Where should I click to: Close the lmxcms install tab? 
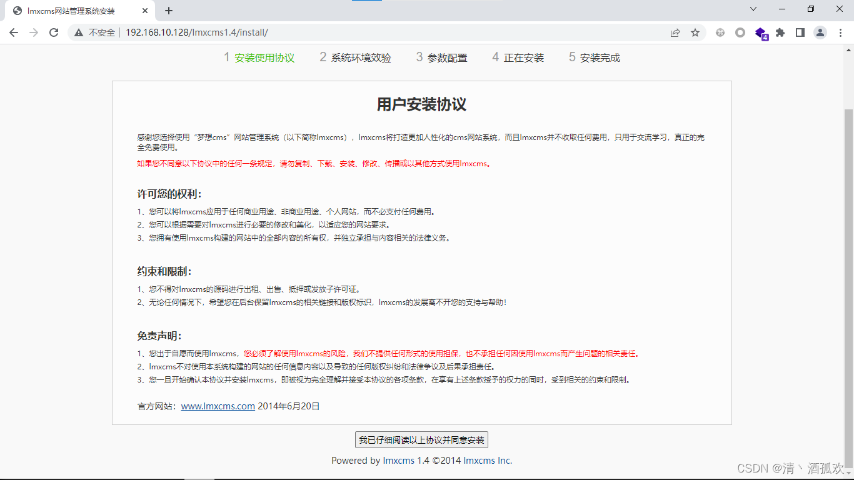coord(145,11)
